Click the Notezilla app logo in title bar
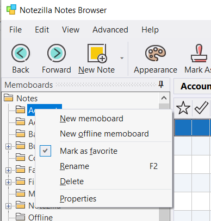 [11, 10]
